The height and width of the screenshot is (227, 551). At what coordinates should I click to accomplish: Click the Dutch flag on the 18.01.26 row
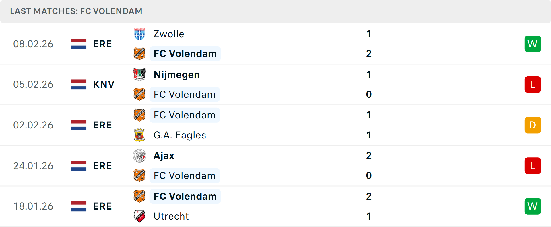click(79, 206)
